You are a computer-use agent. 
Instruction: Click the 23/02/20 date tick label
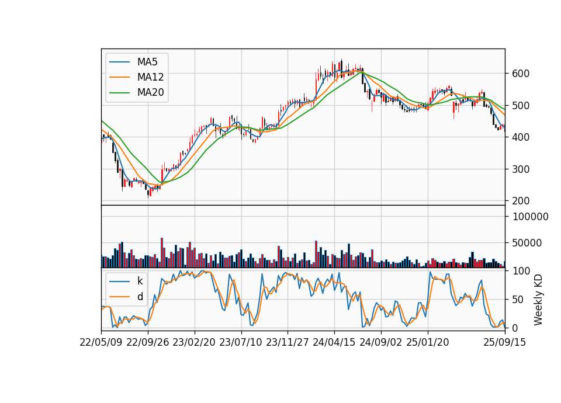coord(194,342)
